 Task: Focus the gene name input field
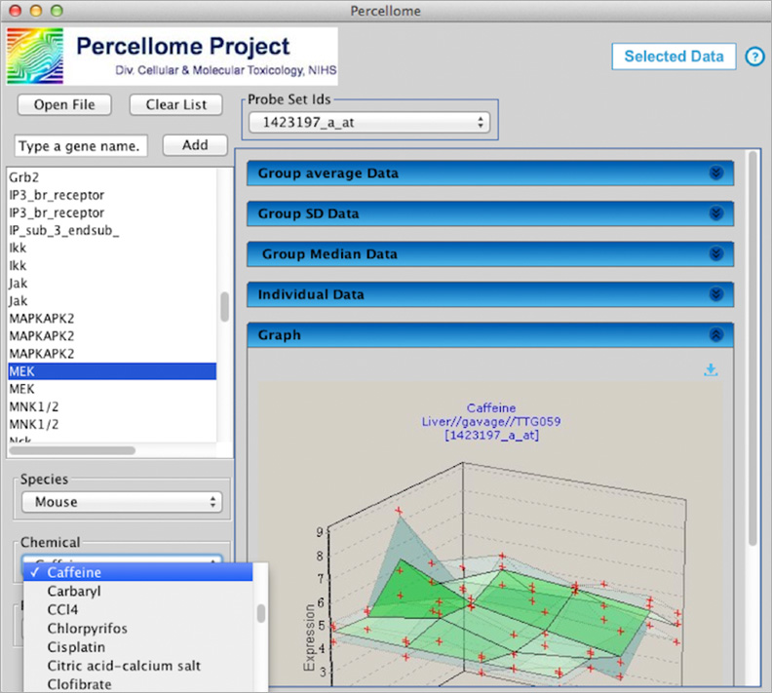pos(81,146)
